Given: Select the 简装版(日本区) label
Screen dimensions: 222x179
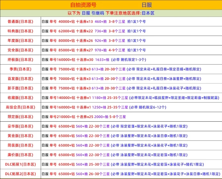Looking at the screenshot, I should [x=21, y=145].
